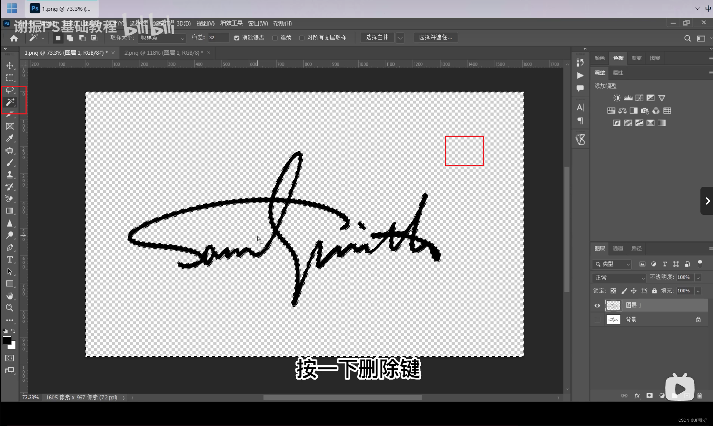Expand the opacity 100% dropdown arrow
The width and height of the screenshot is (713, 426).
pyautogui.click(x=698, y=277)
